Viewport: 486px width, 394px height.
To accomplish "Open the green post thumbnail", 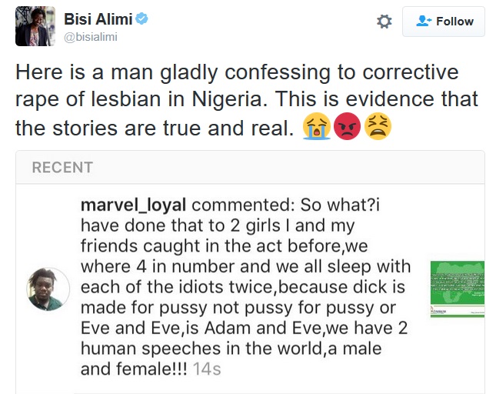I will click(457, 289).
